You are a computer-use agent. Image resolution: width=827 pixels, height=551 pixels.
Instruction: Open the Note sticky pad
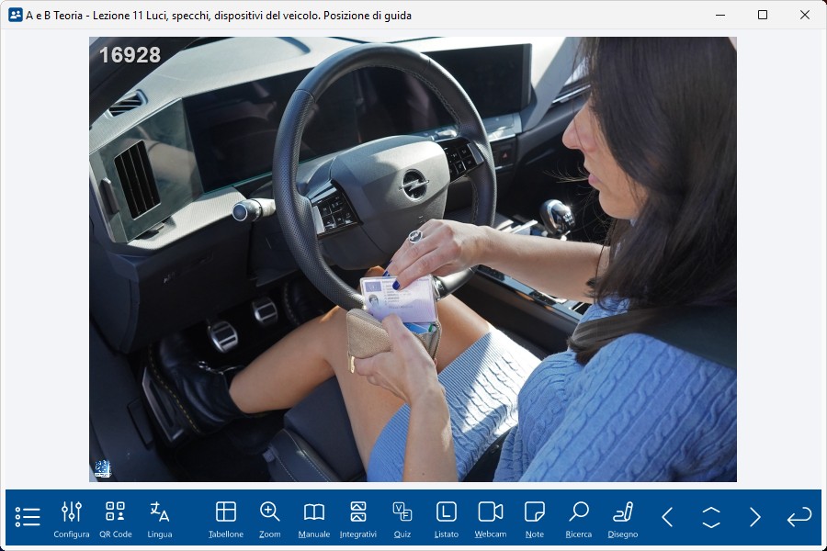[x=535, y=519]
